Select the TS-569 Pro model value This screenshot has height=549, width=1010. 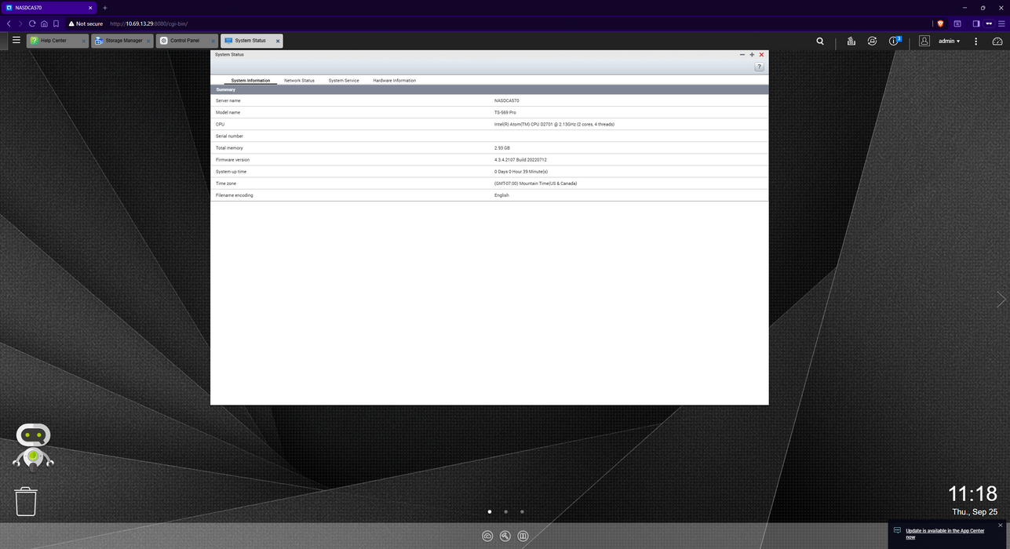(x=505, y=112)
